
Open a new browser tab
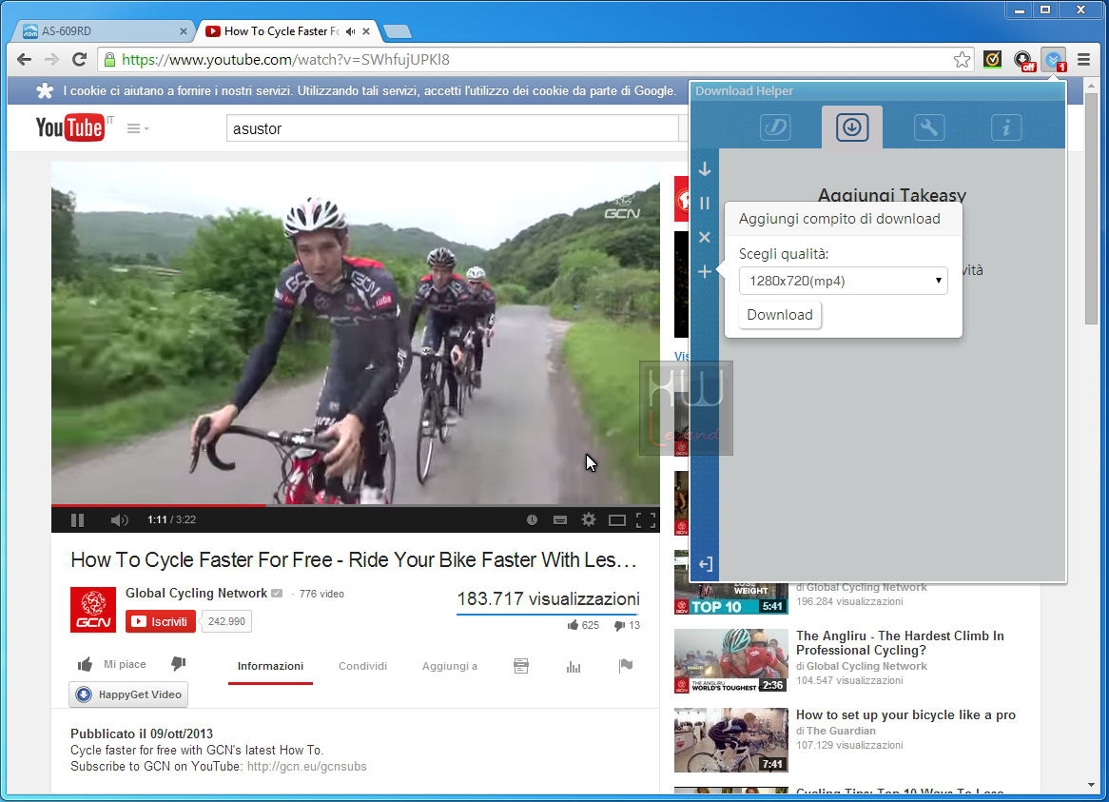397,31
